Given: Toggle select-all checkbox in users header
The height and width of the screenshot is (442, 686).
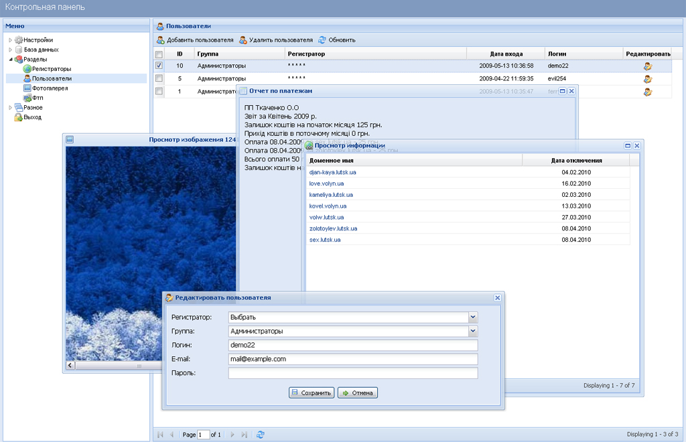Looking at the screenshot, I should (159, 54).
